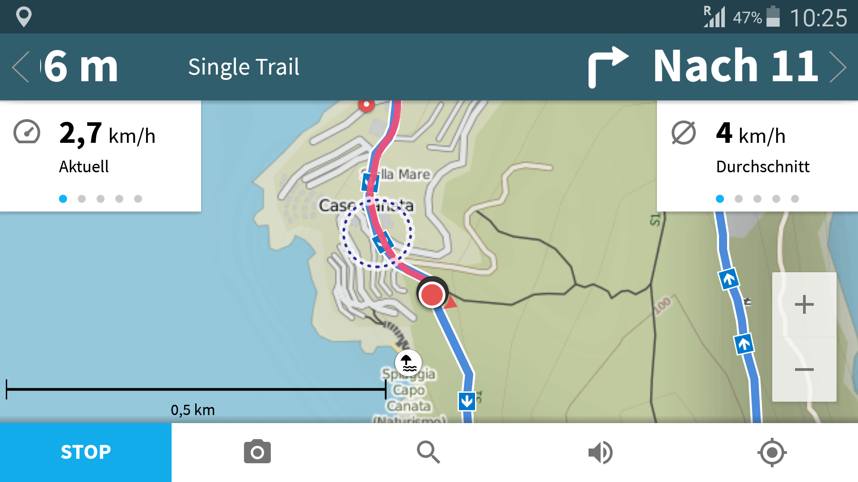Image resolution: width=858 pixels, height=482 pixels.
Task: Tap the speedometer icon in Aktuell panel
Action: 27,132
